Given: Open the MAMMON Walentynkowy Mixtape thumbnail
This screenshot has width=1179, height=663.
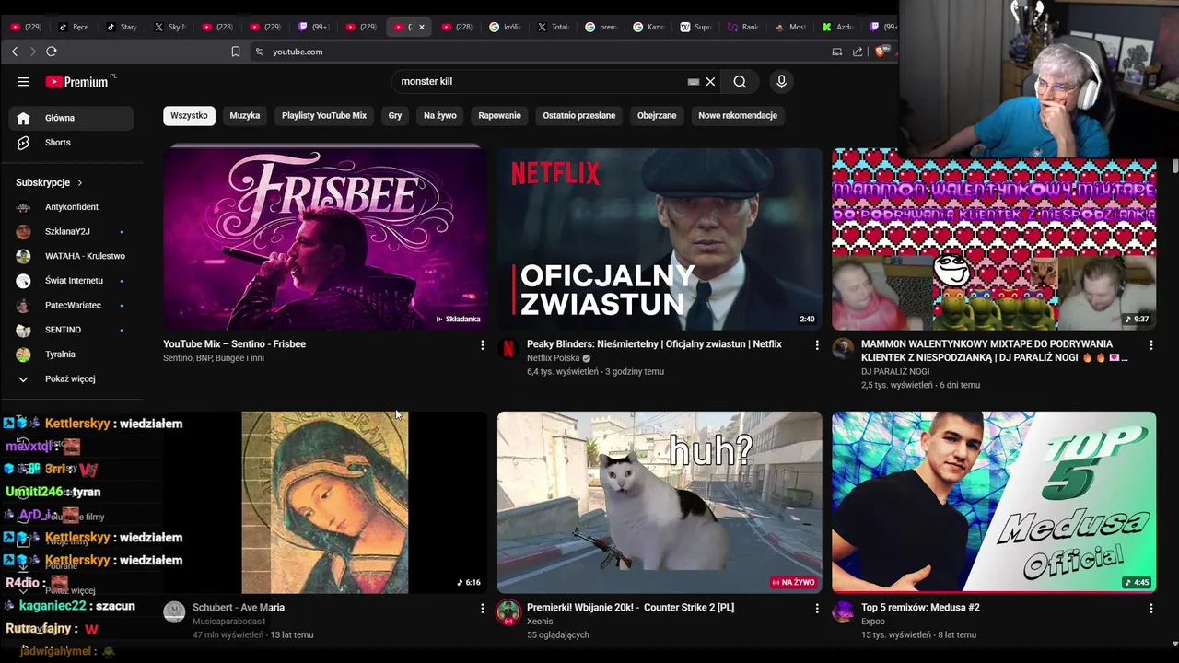Looking at the screenshot, I should coord(994,239).
